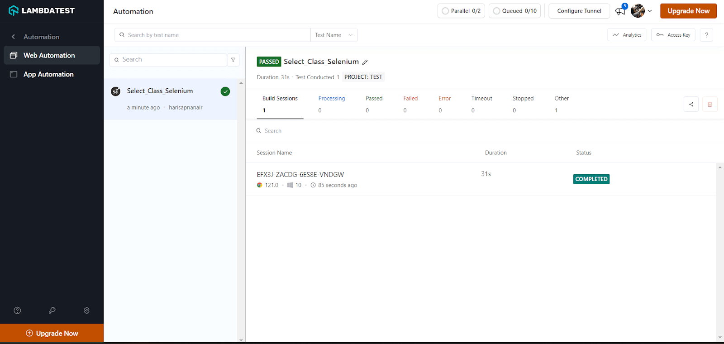The height and width of the screenshot is (344, 724).
Task: Open the announcements megaphone icon
Action: click(x=620, y=11)
